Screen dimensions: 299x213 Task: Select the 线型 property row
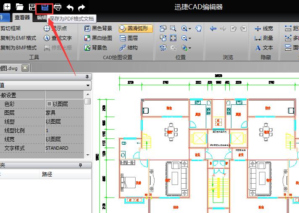click(x=42, y=122)
